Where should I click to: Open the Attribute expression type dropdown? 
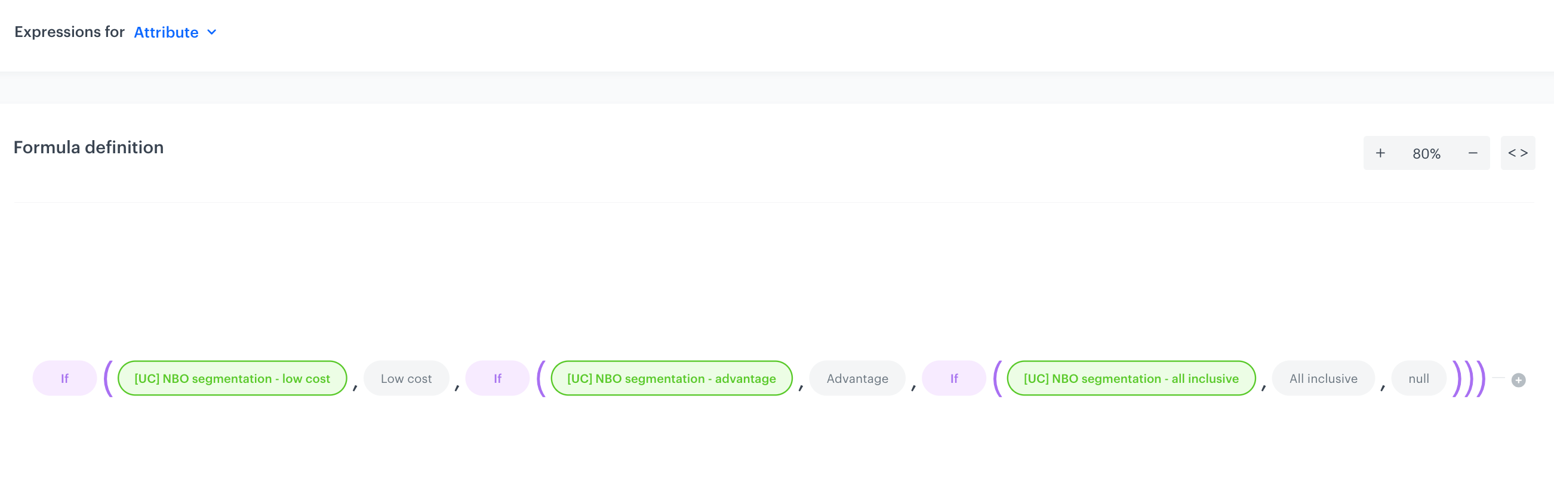point(165,32)
